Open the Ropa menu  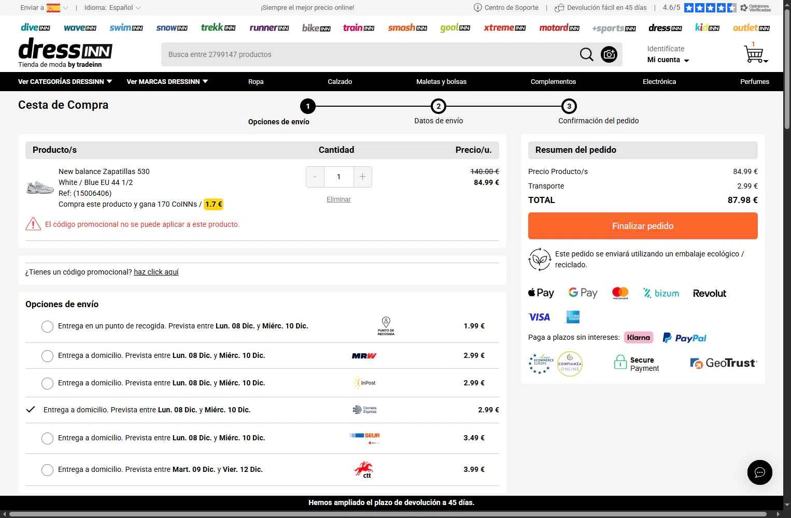pos(256,82)
